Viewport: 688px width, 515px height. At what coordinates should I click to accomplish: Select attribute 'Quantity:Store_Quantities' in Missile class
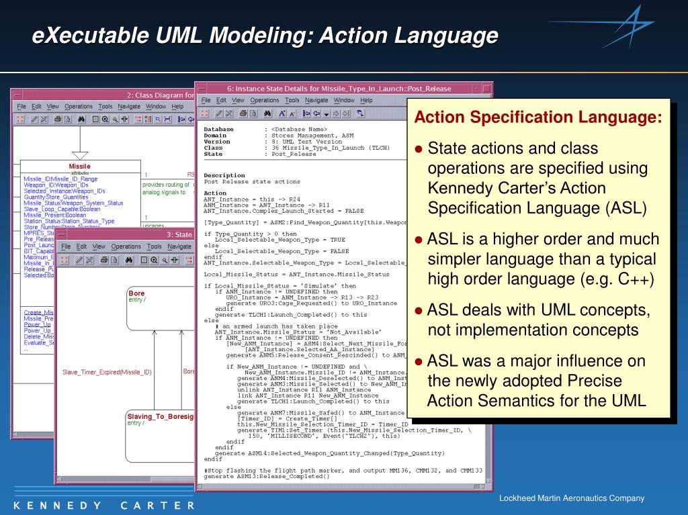56,197
